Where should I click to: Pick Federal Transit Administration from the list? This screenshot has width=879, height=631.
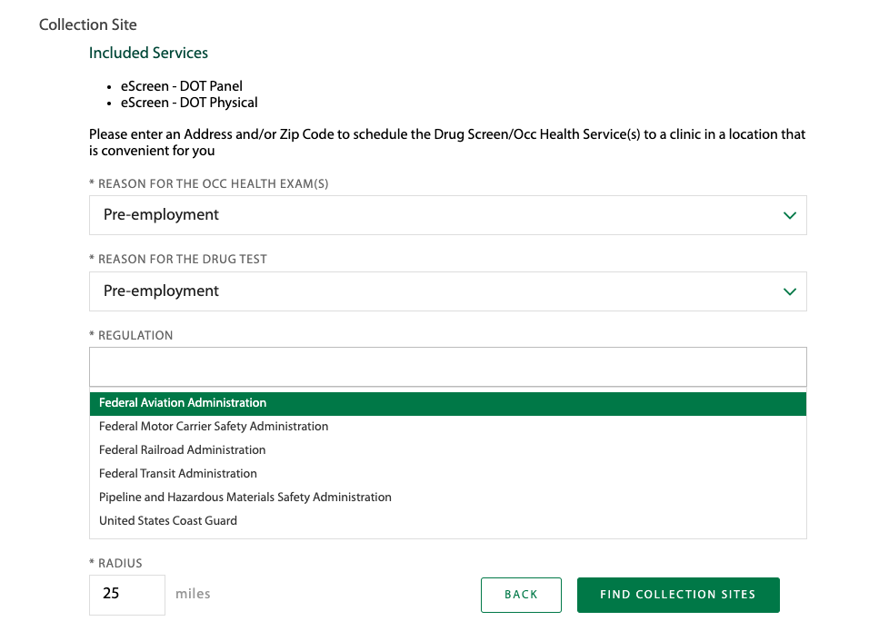pyautogui.click(x=177, y=473)
